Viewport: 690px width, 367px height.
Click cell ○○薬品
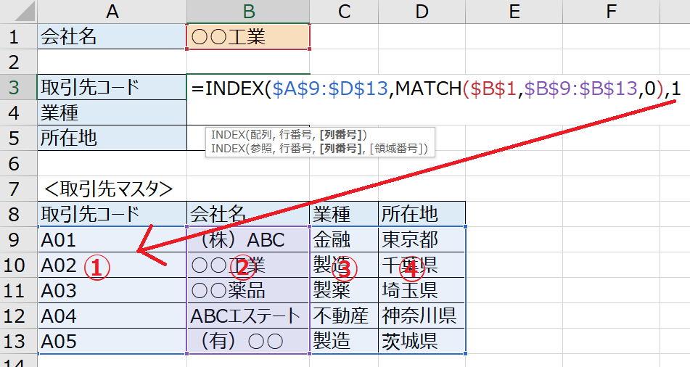[248, 290]
